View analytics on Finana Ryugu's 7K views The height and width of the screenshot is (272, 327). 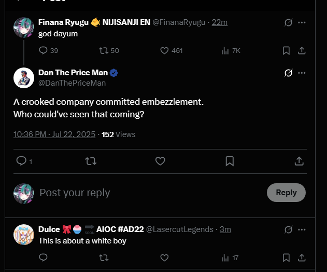coord(225,50)
